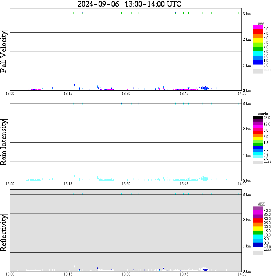The height and width of the screenshot is (280, 274).
Task: Click the 'Reflectivity' axis label
Action: point(4,233)
